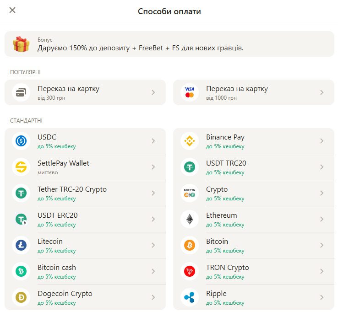Click the Litecoin icon

21,245
